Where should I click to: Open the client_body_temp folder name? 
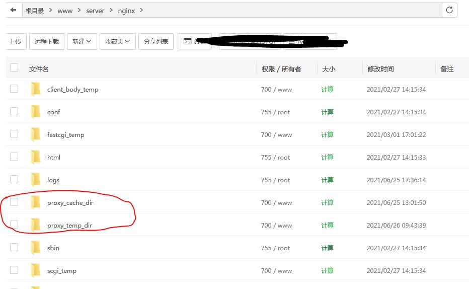[72, 90]
